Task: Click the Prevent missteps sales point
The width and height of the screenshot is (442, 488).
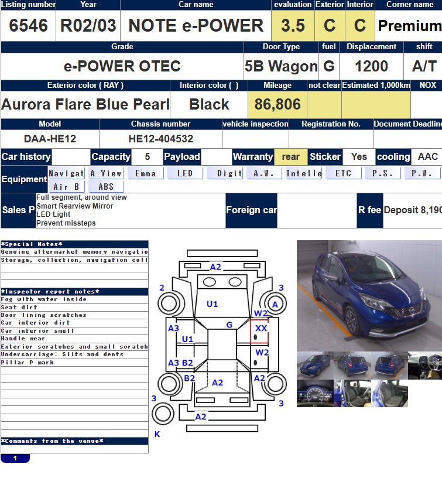Action: (66, 223)
